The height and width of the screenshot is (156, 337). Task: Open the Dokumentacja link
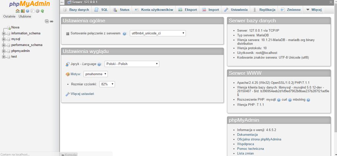(x=247, y=135)
